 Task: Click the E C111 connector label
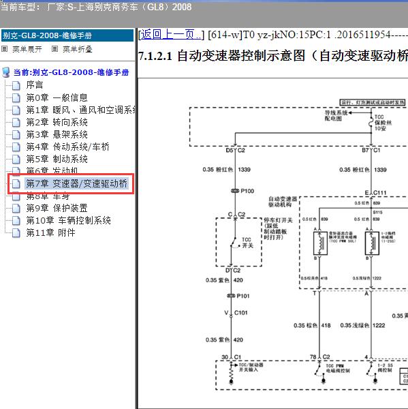tap(375, 193)
